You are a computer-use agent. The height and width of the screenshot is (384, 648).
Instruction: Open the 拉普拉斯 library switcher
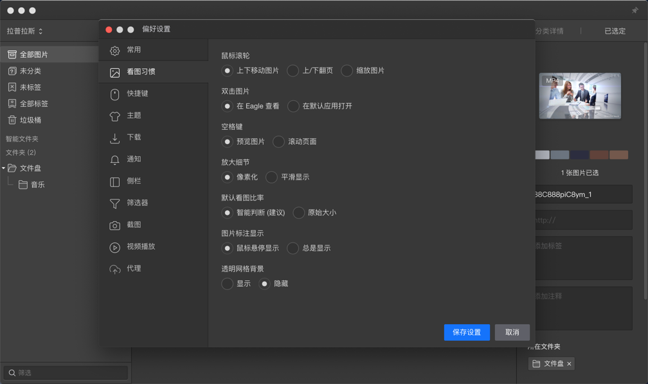(26, 30)
